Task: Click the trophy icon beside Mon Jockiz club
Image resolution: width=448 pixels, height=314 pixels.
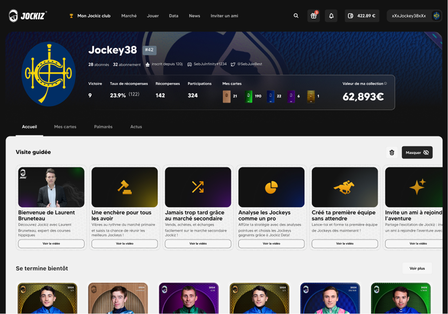Action: click(71, 16)
